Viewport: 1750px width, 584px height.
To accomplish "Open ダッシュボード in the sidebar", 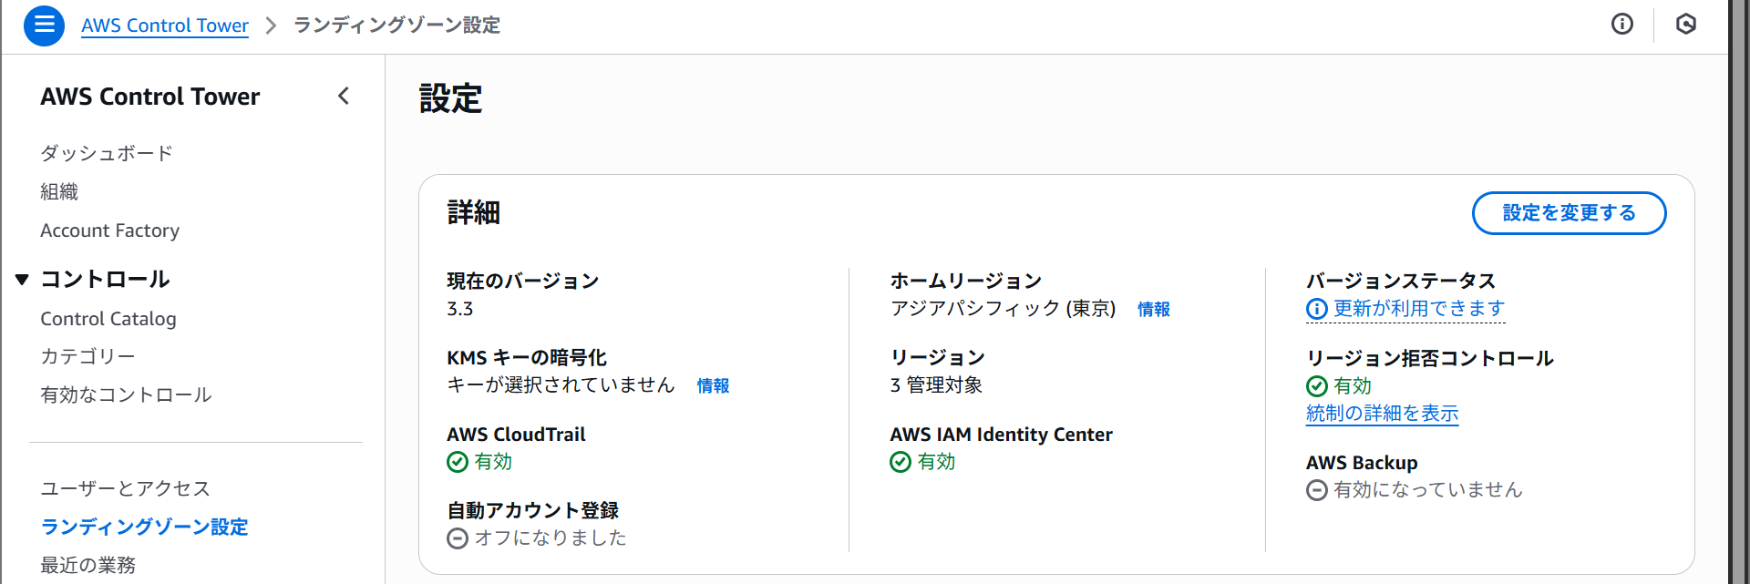I will [107, 153].
